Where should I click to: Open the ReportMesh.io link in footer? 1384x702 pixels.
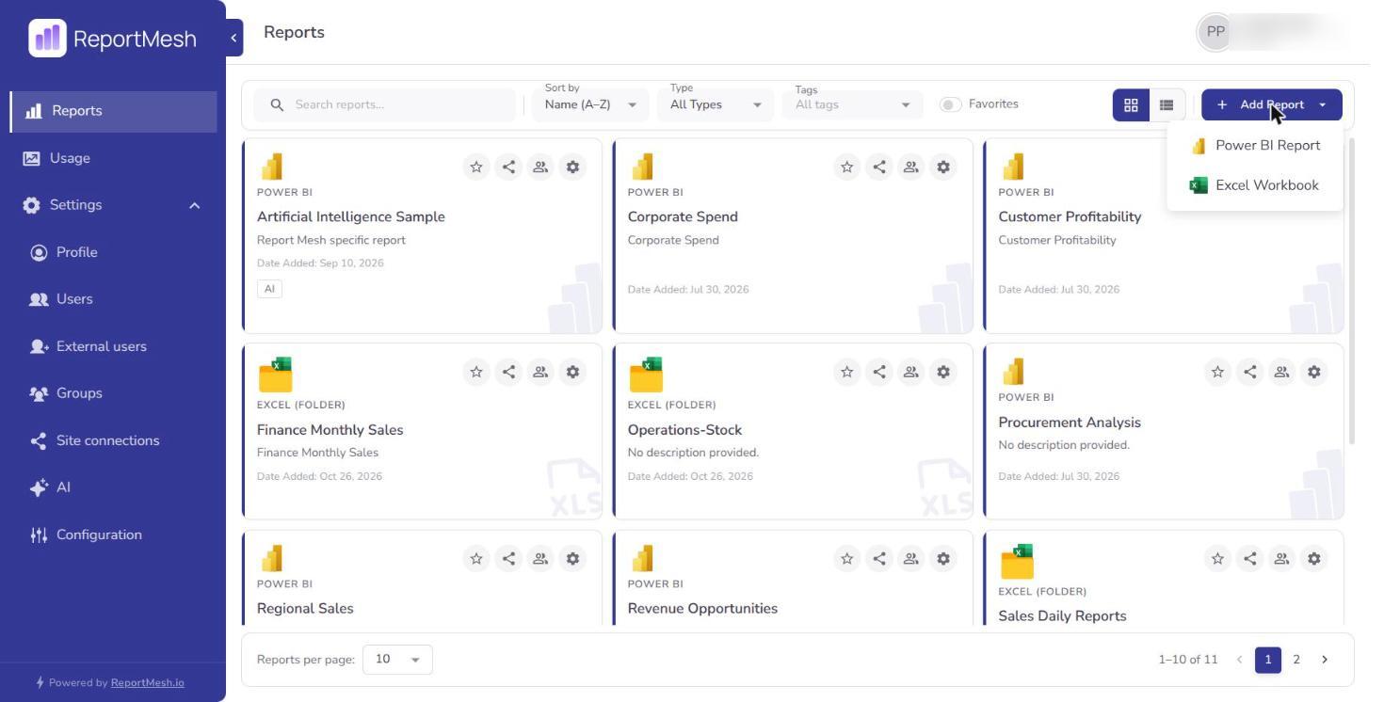[x=148, y=683]
